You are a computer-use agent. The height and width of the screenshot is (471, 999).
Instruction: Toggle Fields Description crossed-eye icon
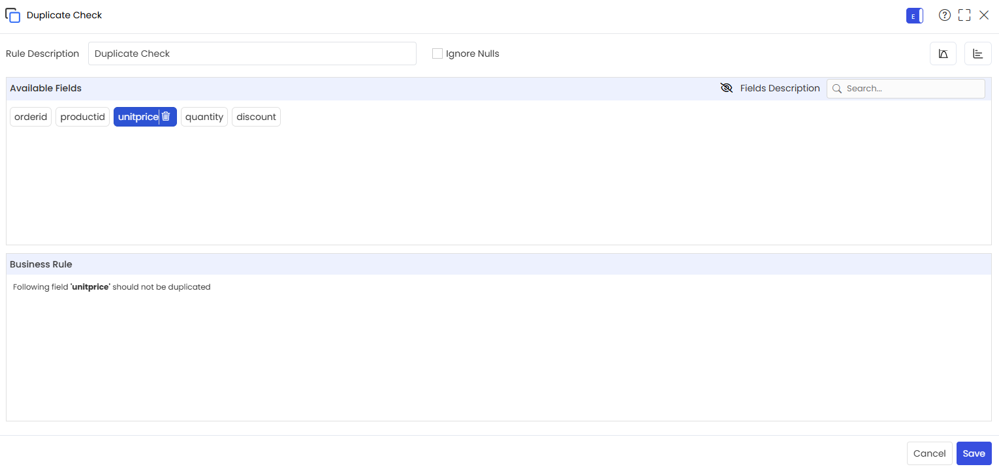(726, 88)
